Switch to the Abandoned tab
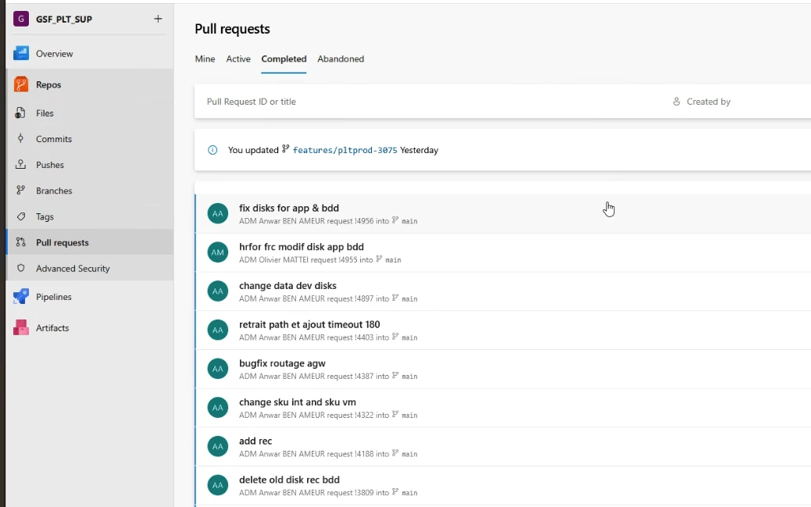 pyautogui.click(x=341, y=59)
